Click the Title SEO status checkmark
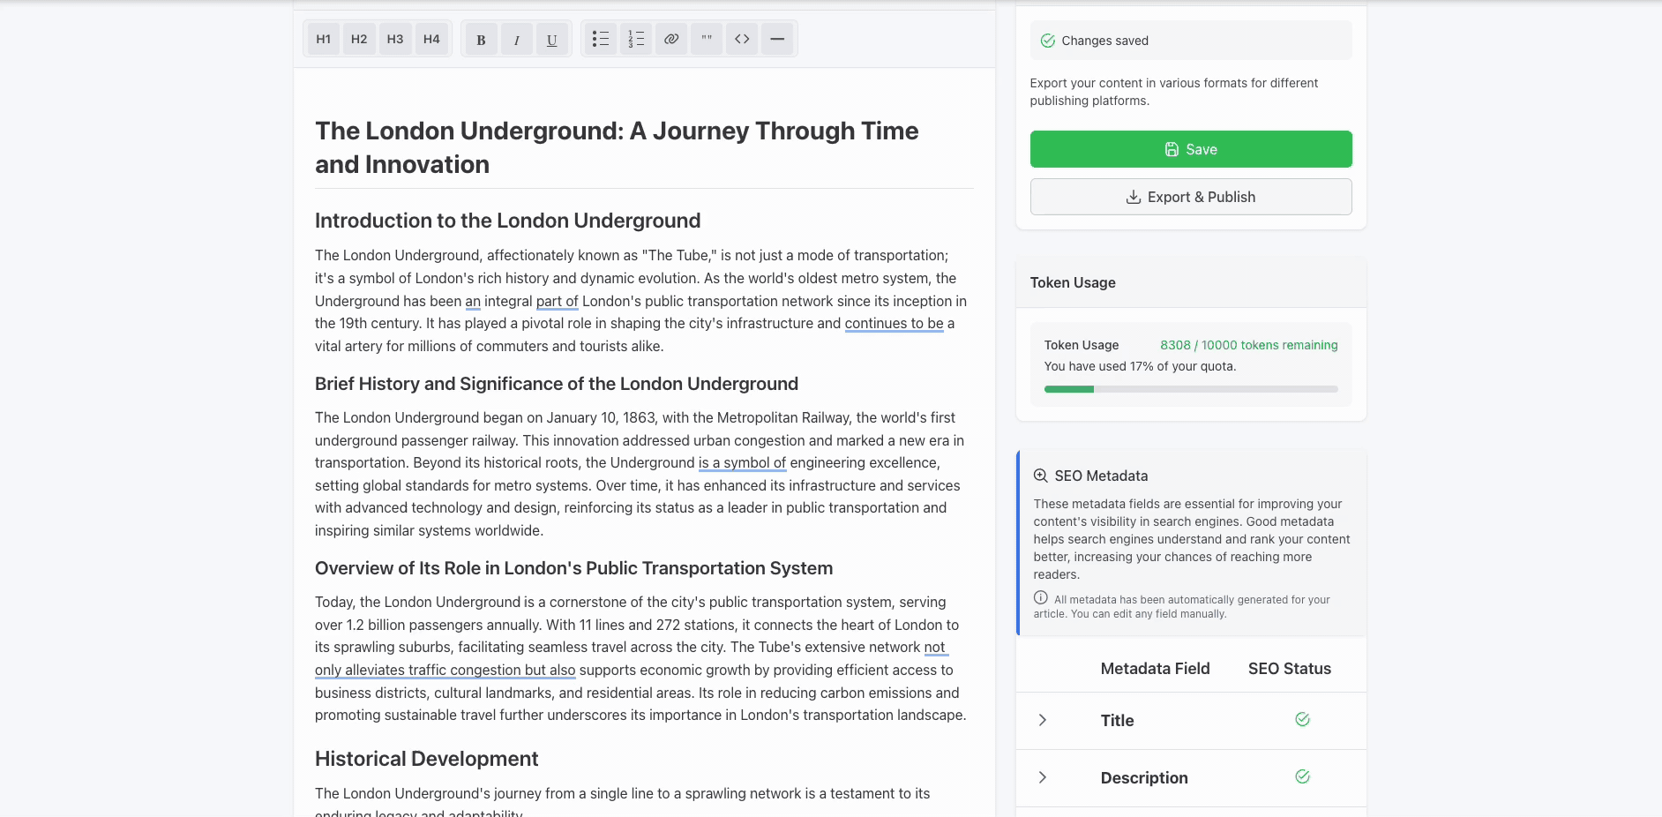The image size is (1662, 817). 1302,720
